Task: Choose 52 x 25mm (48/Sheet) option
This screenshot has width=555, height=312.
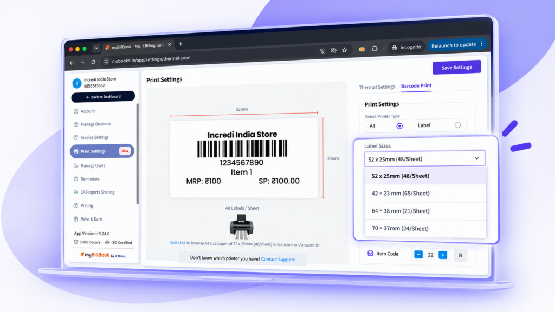Action: click(425, 176)
